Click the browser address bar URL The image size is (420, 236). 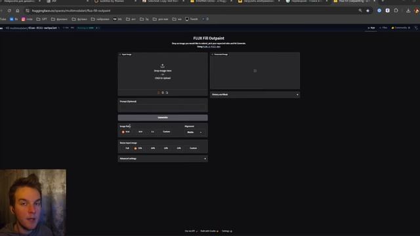(x=71, y=10)
